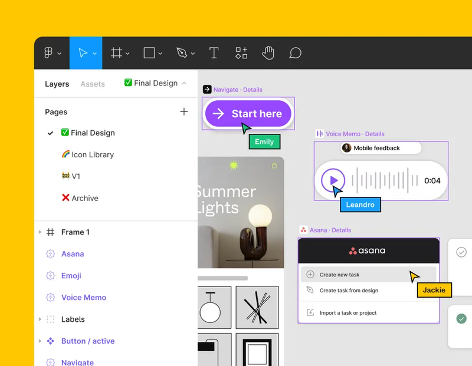
Task: Click the nested square frame tile
Action: (257, 349)
